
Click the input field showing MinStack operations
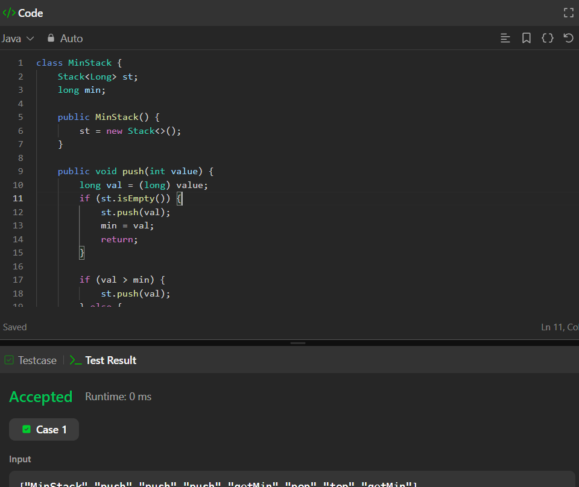pyautogui.click(x=292, y=479)
